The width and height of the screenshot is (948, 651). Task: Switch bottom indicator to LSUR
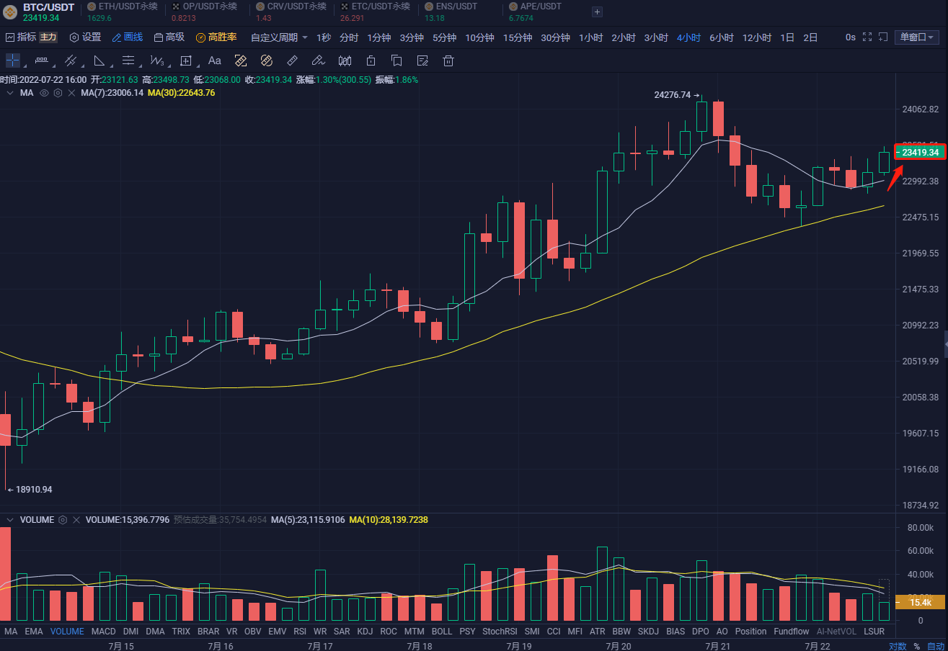coord(874,631)
